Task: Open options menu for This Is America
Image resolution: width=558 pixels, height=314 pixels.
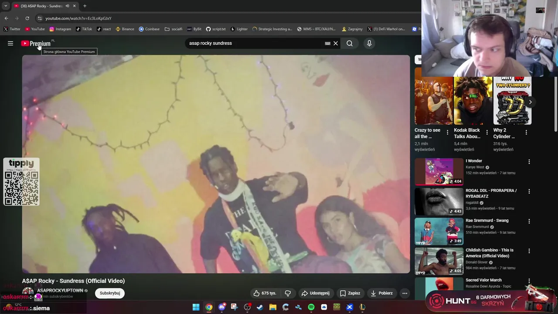Action: pyautogui.click(x=529, y=251)
